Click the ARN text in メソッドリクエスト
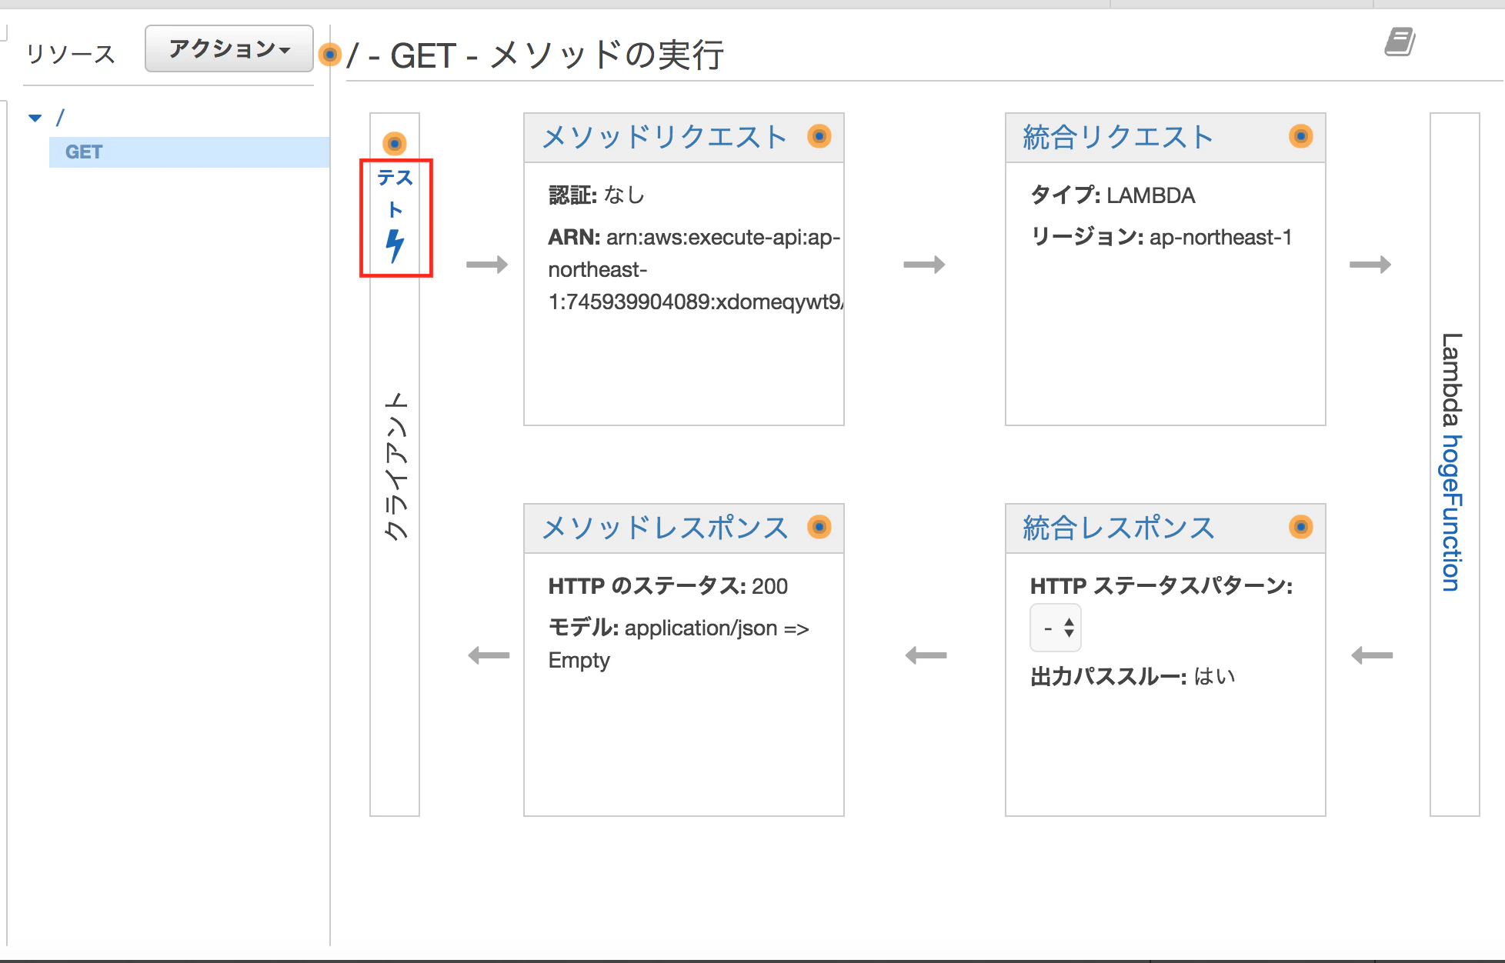Viewport: 1505px width, 963px height. (696, 269)
